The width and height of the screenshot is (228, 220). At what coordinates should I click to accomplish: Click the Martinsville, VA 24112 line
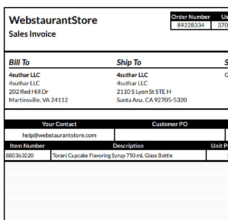click(38, 100)
